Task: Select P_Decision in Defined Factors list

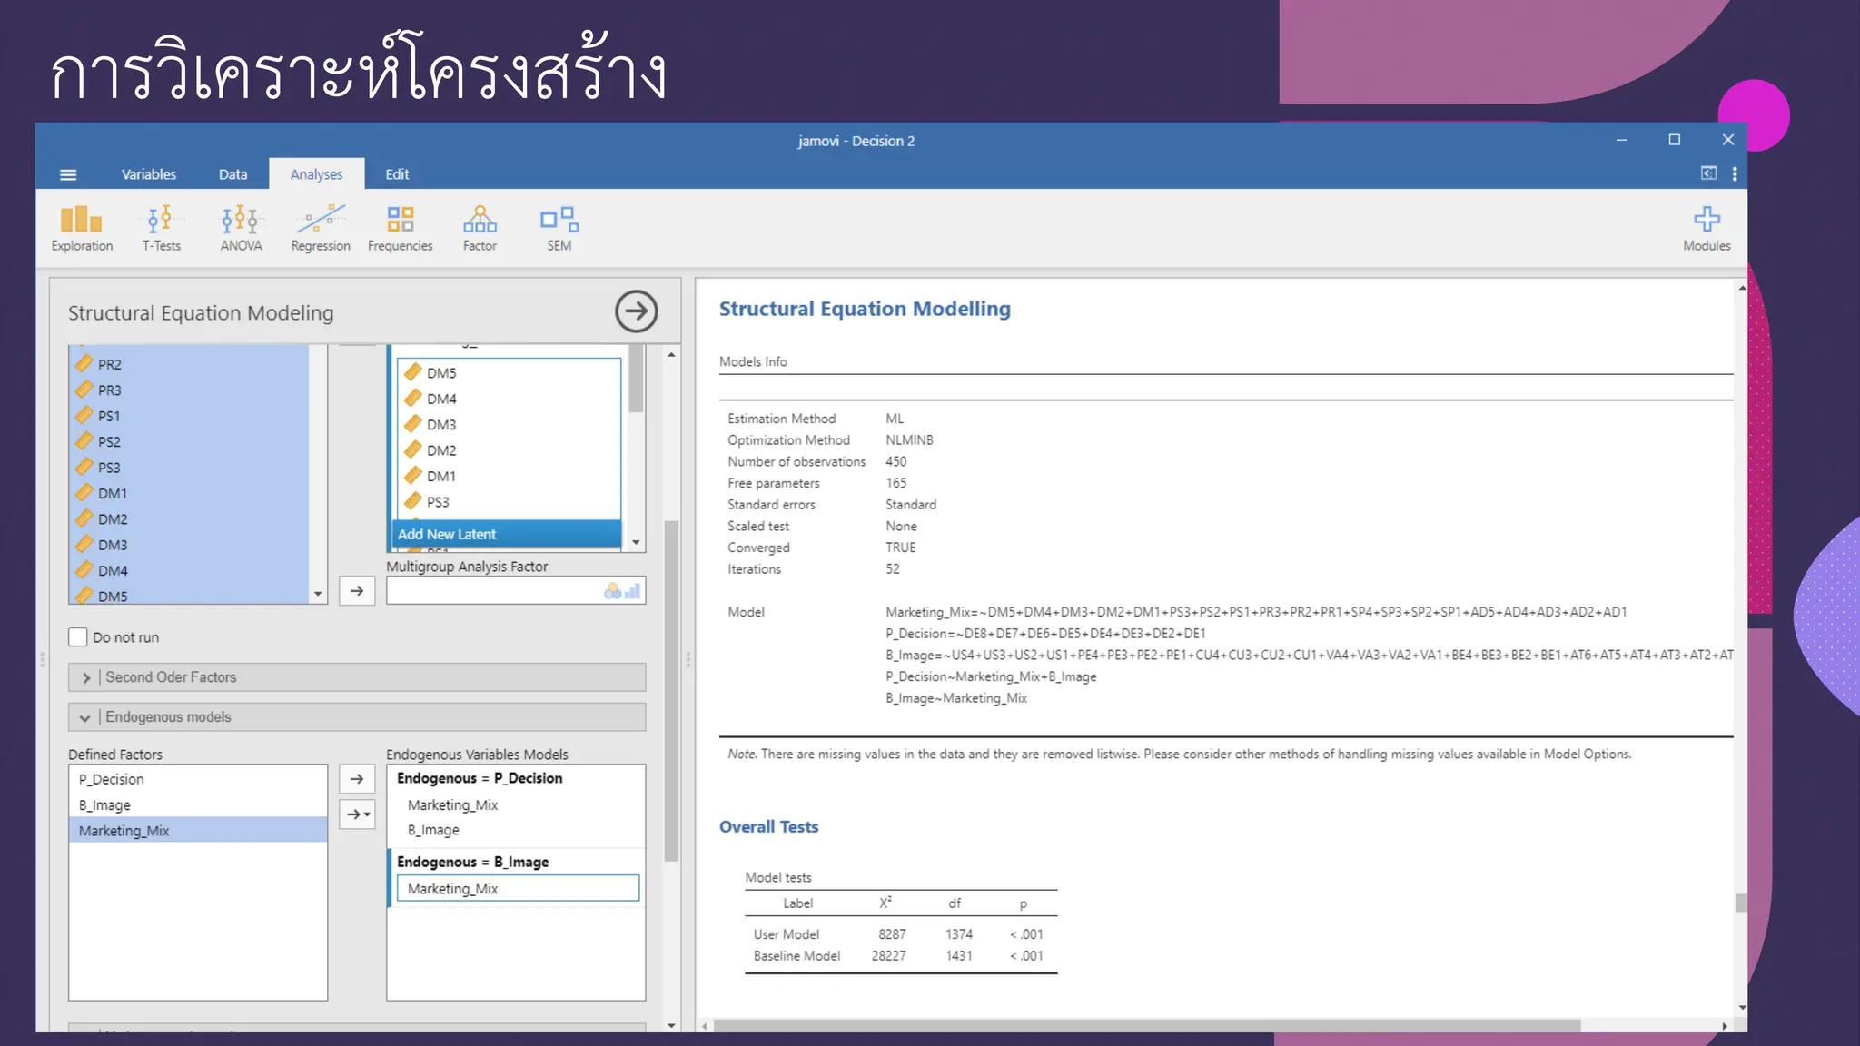Action: [111, 779]
